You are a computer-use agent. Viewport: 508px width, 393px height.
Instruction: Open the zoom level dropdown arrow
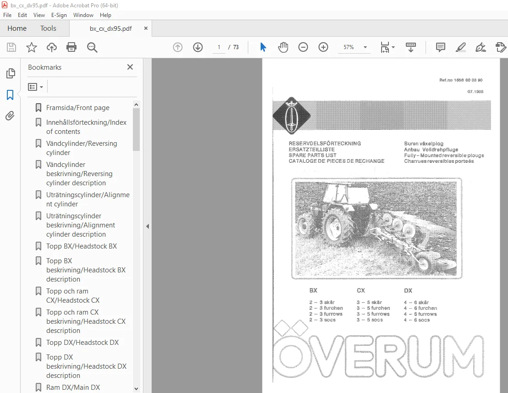365,47
